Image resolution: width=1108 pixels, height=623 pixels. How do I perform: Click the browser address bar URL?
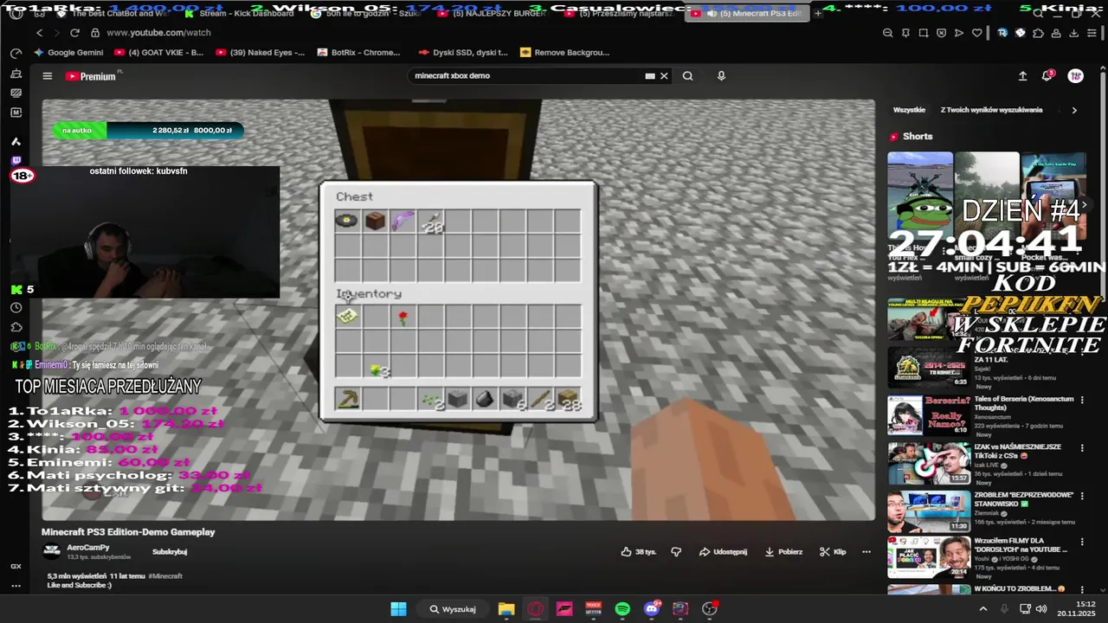point(158,33)
